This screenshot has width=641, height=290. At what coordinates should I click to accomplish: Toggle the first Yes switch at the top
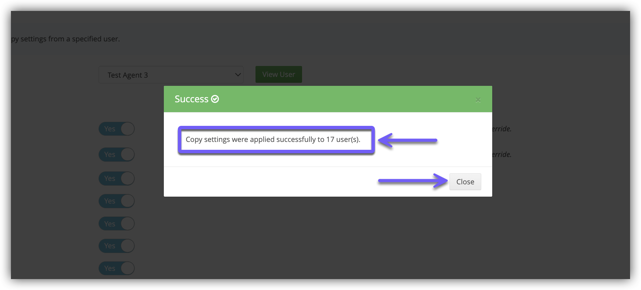[x=117, y=129]
